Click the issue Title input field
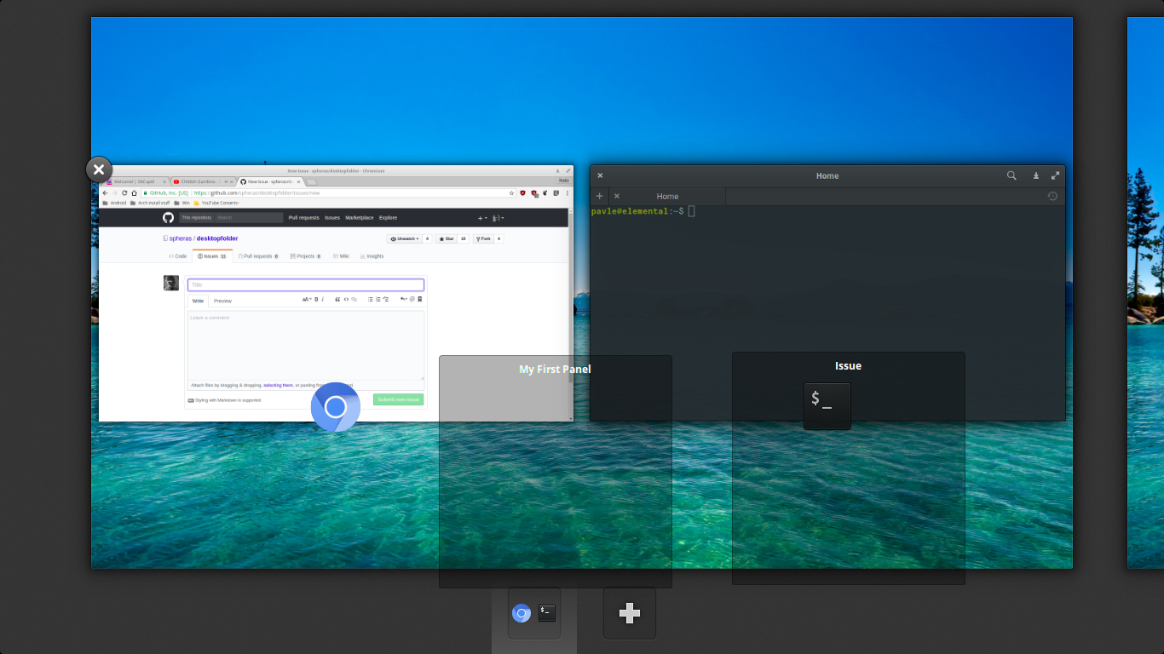 (x=306, y=285)
